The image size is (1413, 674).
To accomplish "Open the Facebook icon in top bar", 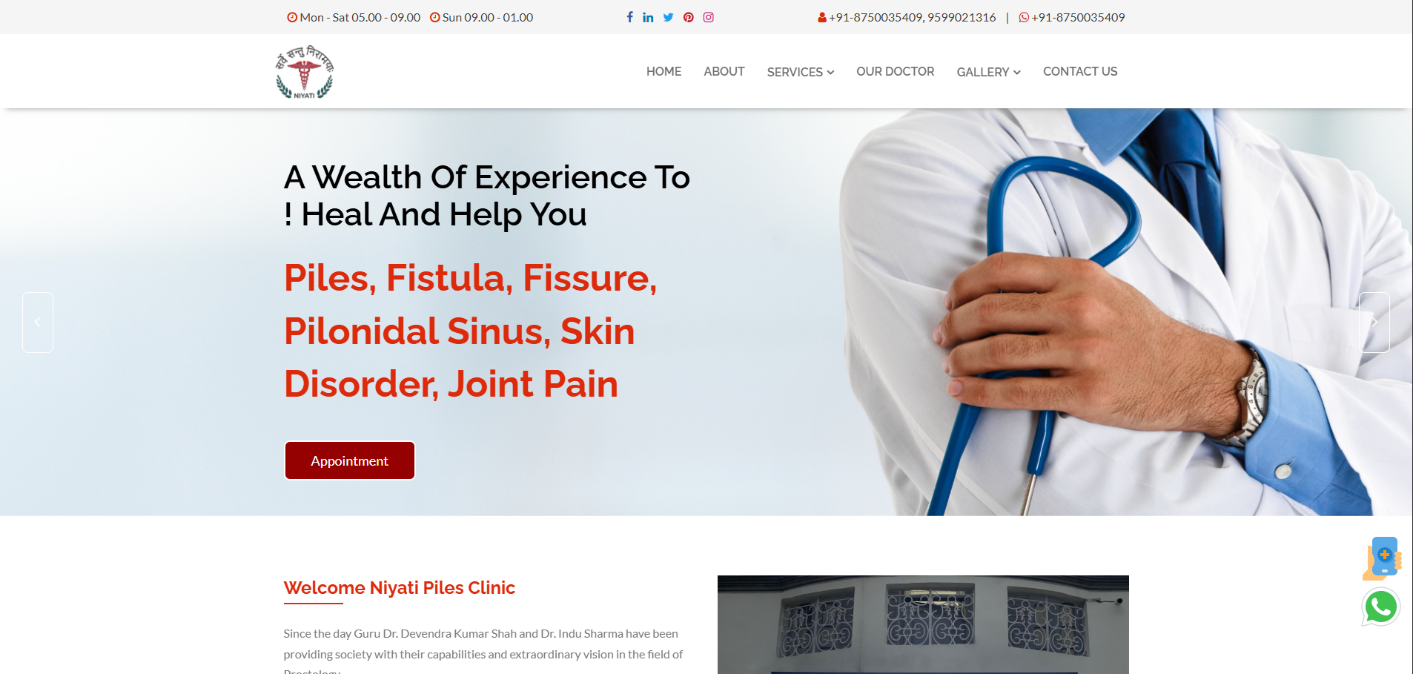I will point(629,17).
